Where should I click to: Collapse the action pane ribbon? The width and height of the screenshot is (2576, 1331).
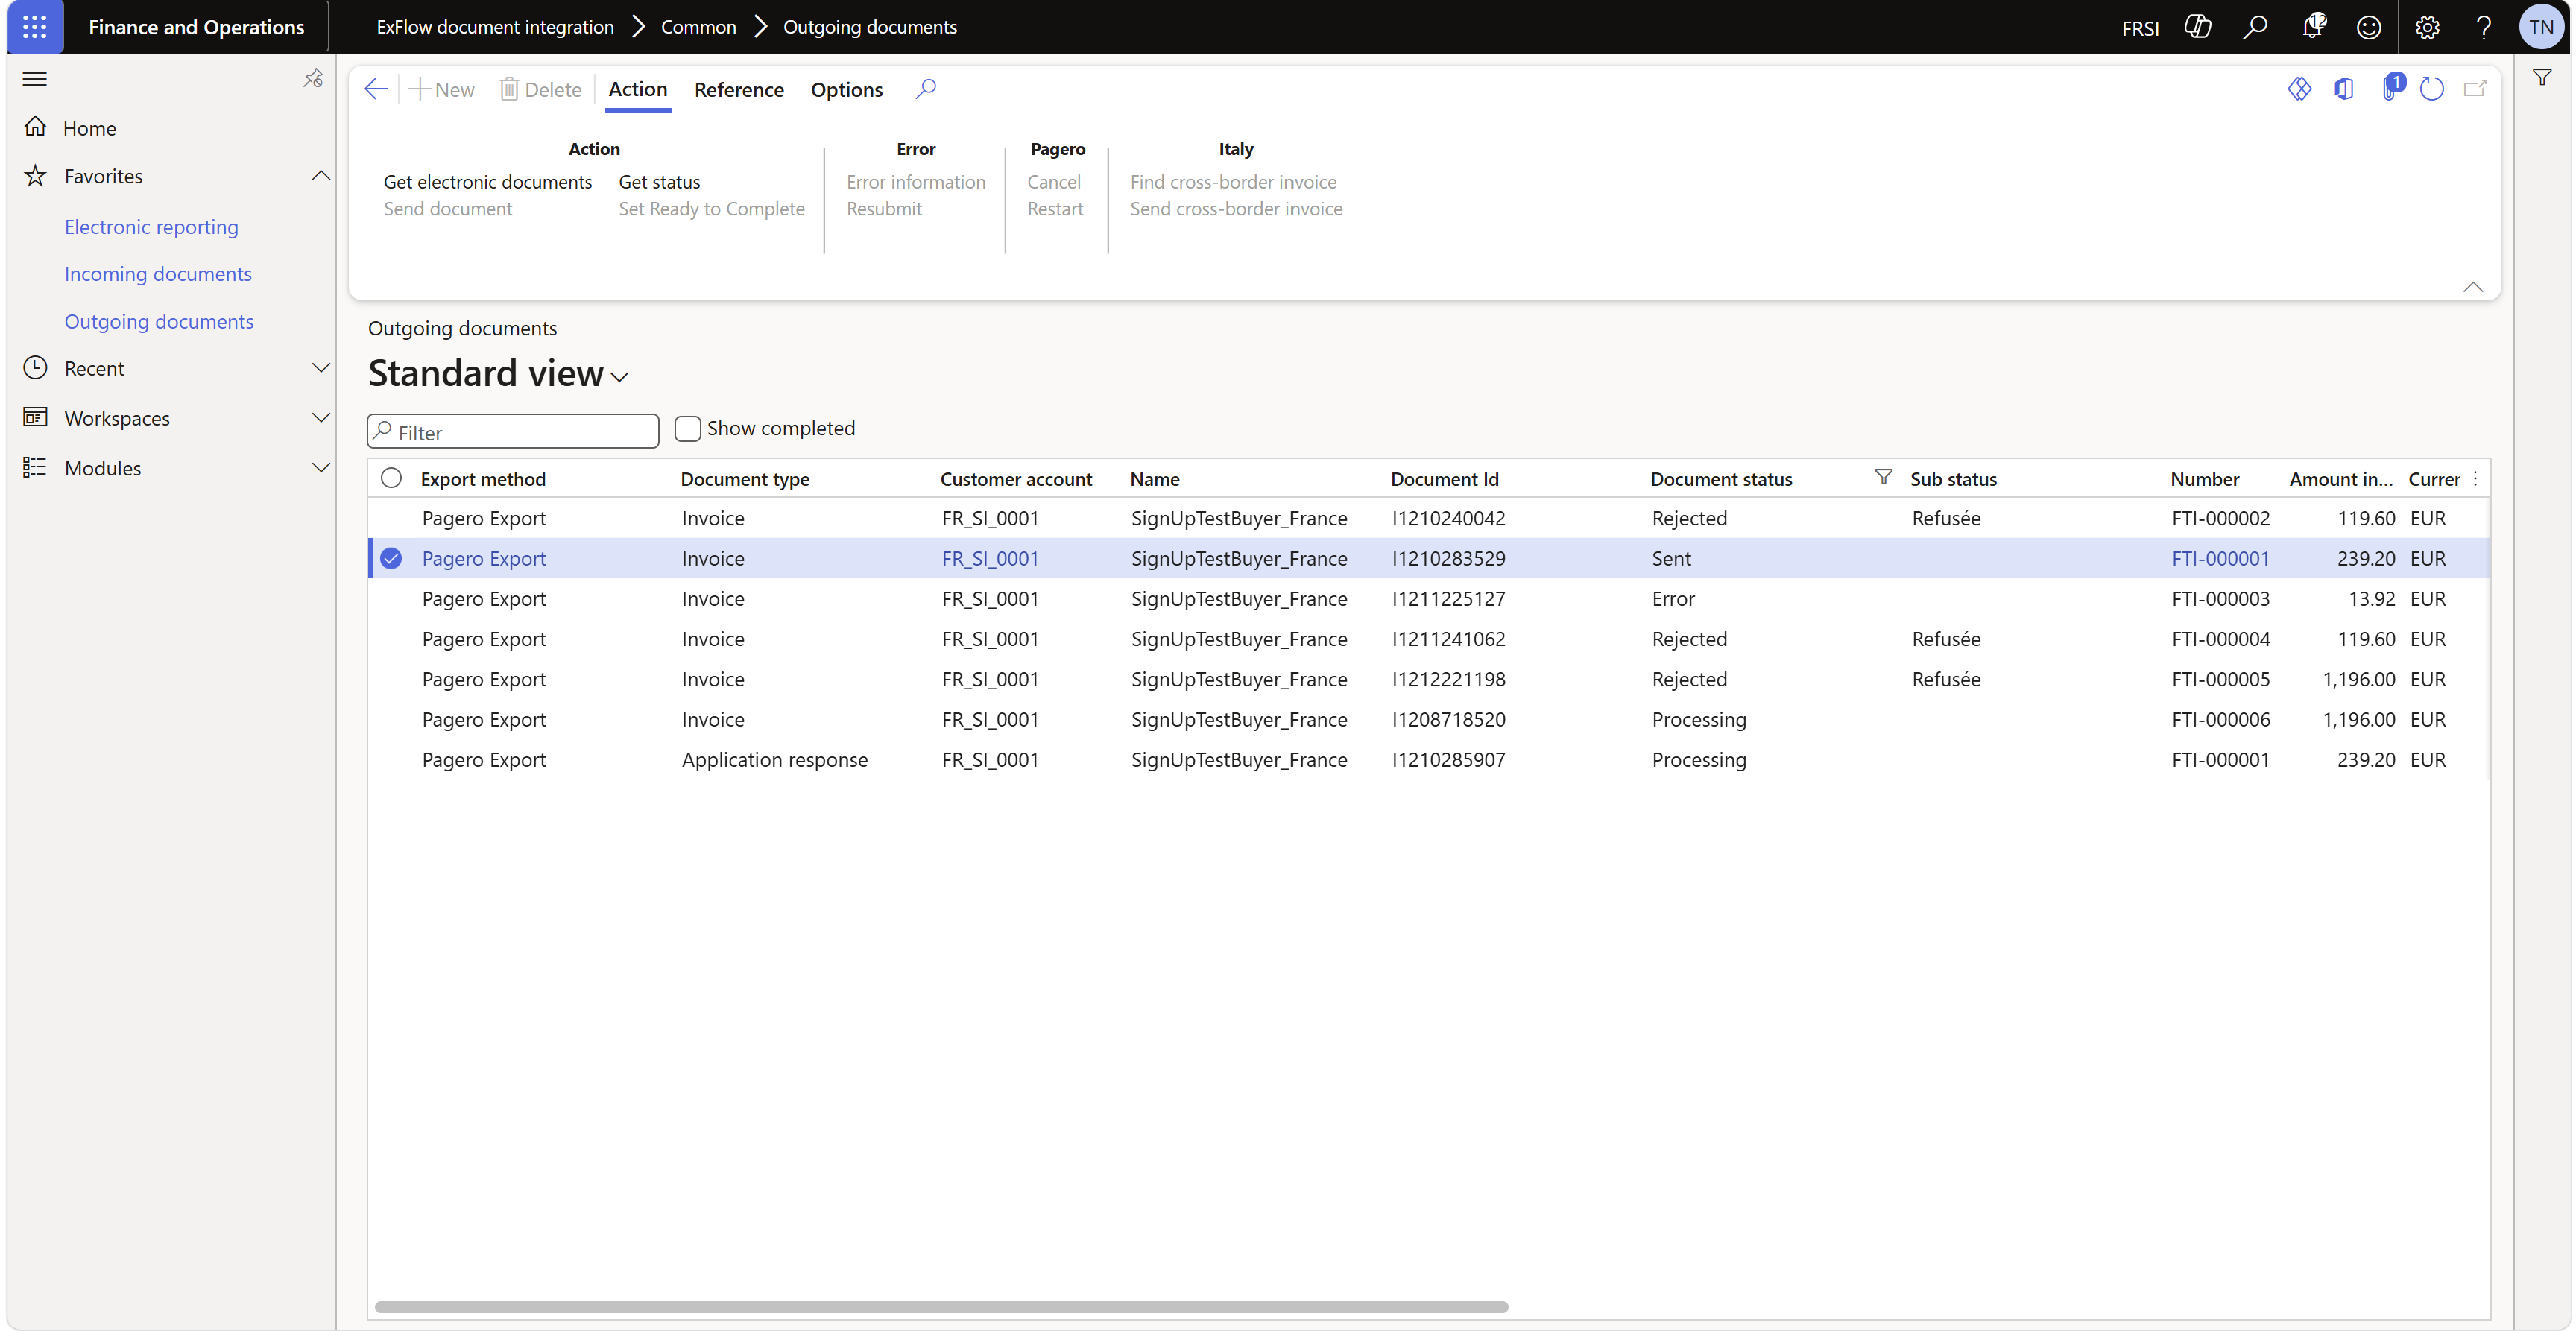click(x=2473, y=287)
